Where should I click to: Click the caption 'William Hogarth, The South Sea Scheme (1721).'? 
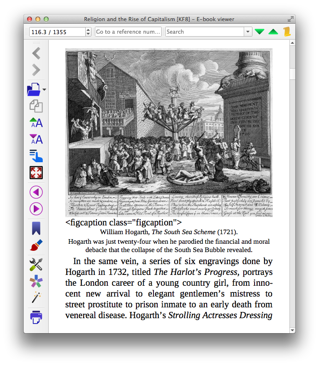point(169,232)
